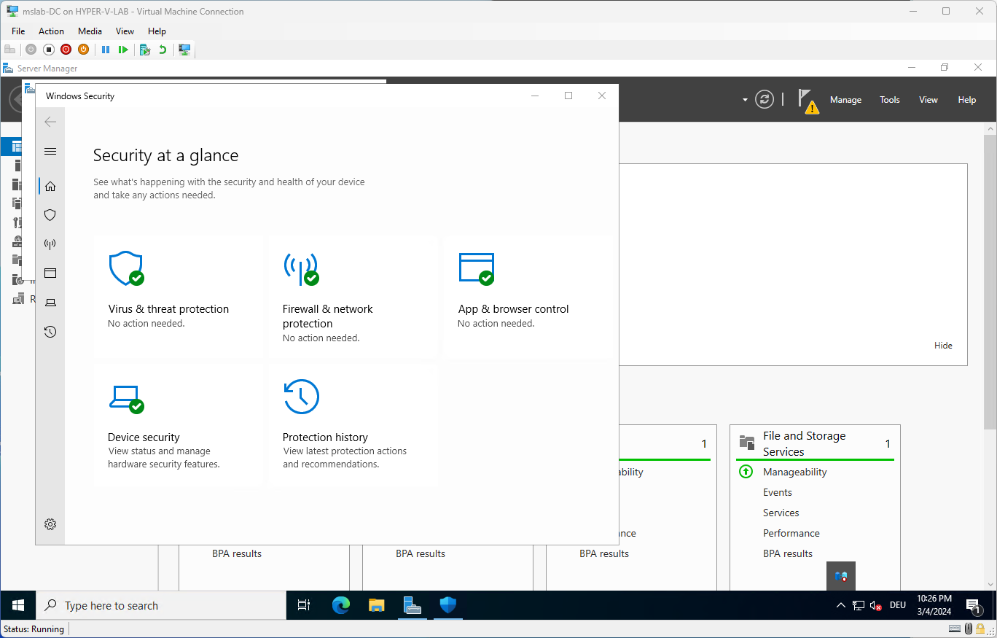The width and height of the screenshot is (997, 638).
Task: Show hidden icons in system tray
Action: pyautogui.click(x=840, y=604)
